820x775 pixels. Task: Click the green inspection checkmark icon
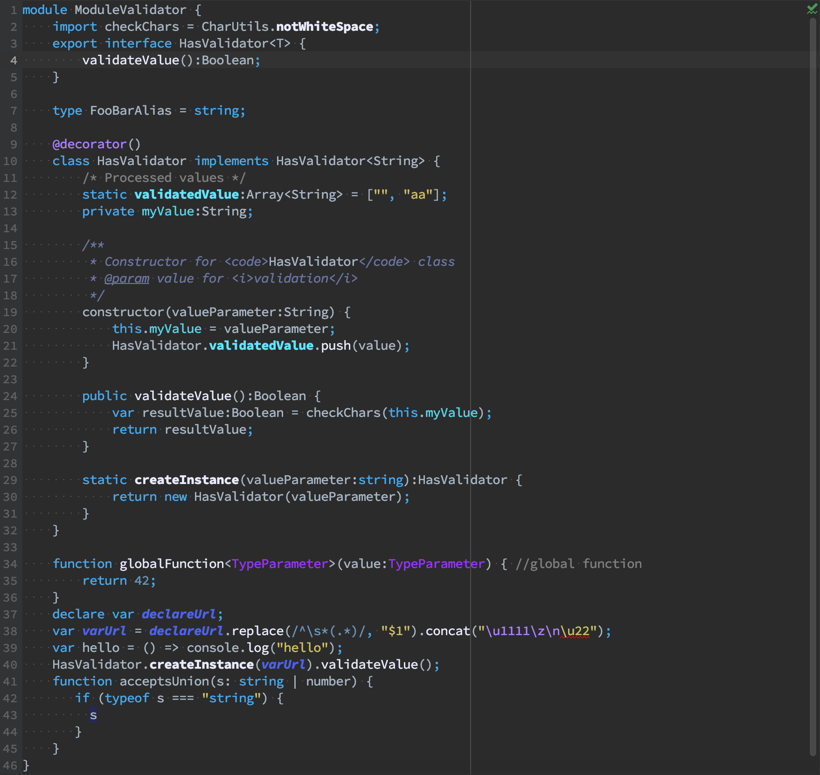click(x=812, y=9)
